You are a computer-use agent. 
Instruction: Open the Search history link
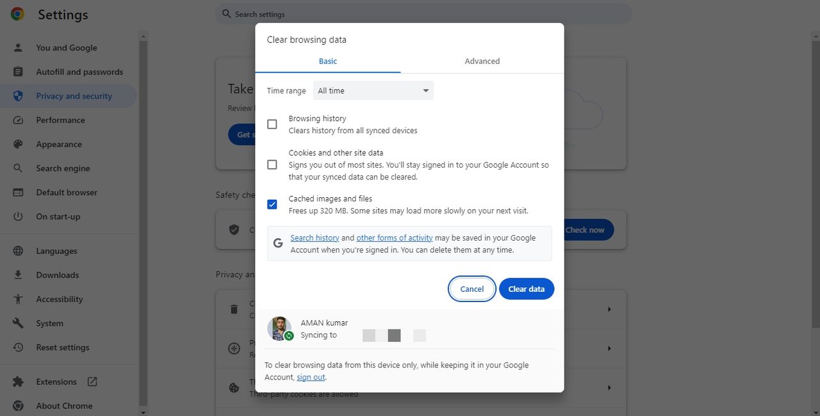coord(315,237)
